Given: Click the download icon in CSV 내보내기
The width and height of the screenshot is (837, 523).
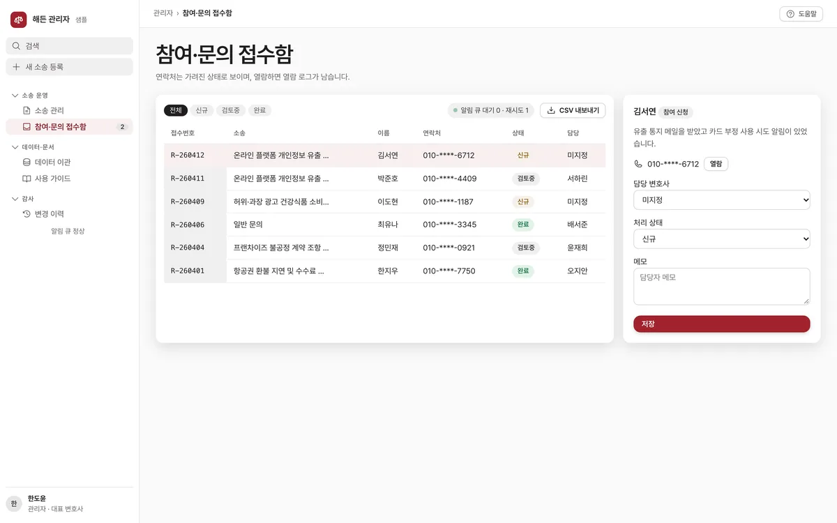Looking at the screenshot, I should coord(551,110).
